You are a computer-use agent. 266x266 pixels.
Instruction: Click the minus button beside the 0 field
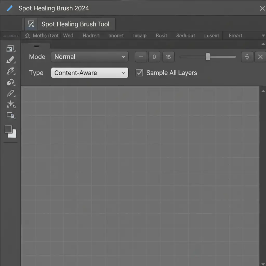[141, 57]
